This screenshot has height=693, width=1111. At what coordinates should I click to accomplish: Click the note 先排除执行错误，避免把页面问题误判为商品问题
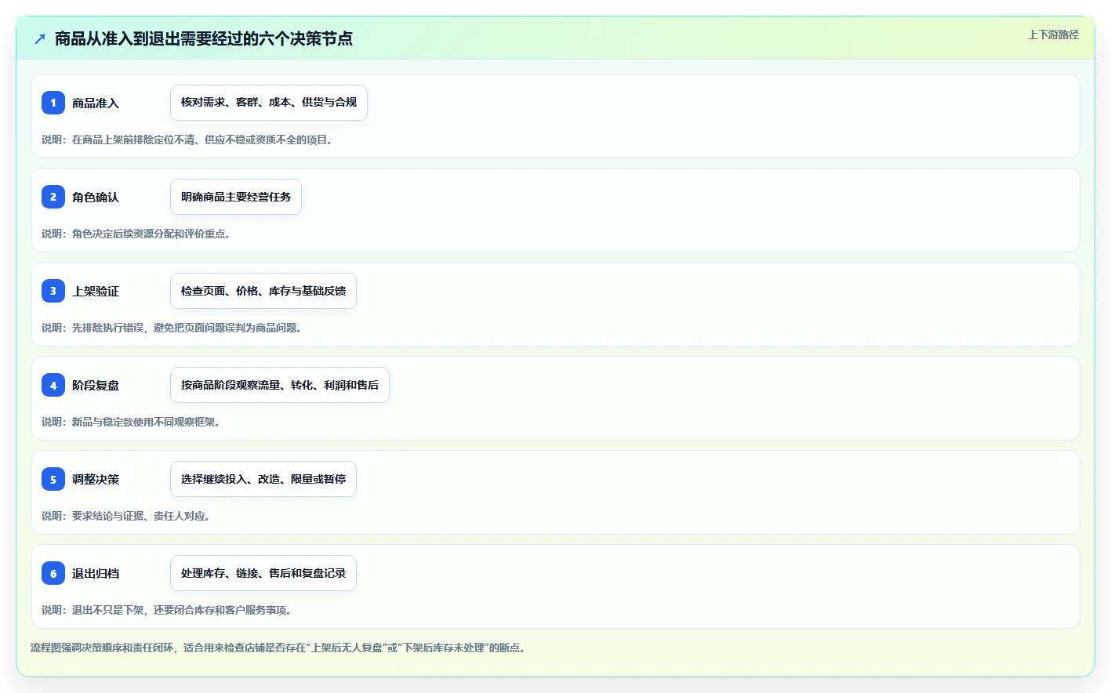172,328
